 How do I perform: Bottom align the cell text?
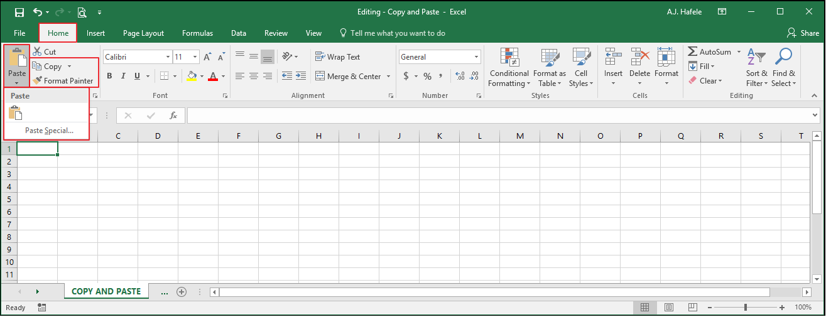point(268,56)
